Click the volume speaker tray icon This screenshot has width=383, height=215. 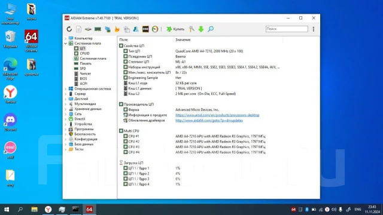334,210
